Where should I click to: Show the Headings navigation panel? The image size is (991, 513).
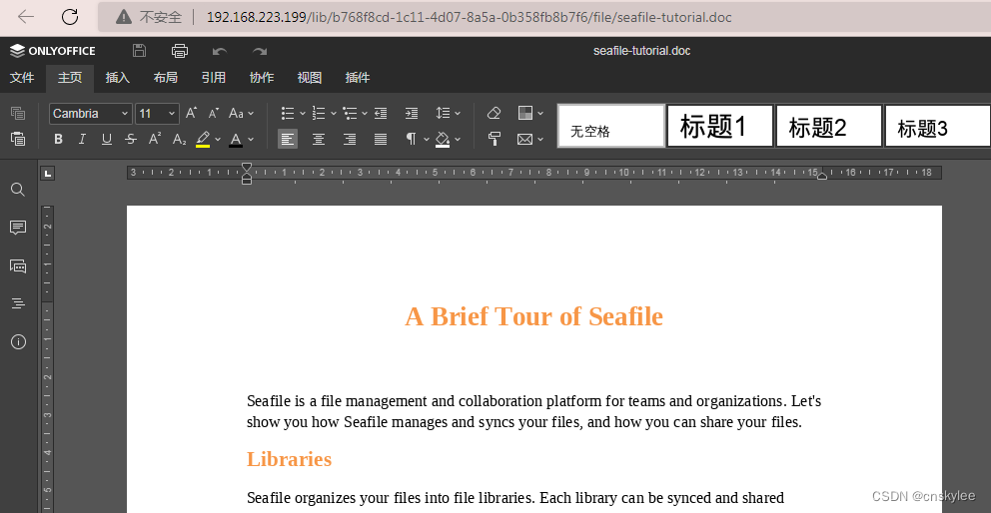pos(18,303)
